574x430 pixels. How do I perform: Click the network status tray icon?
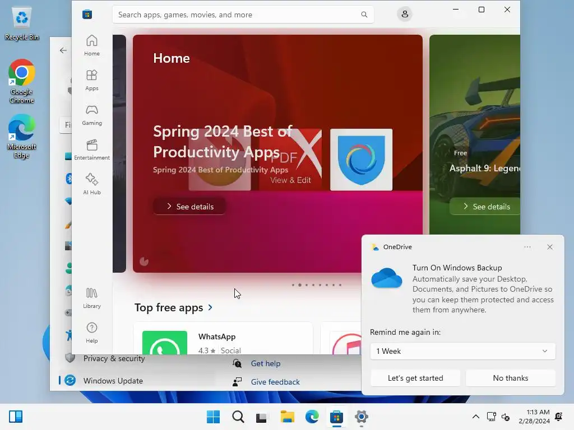tap(491, 417)
